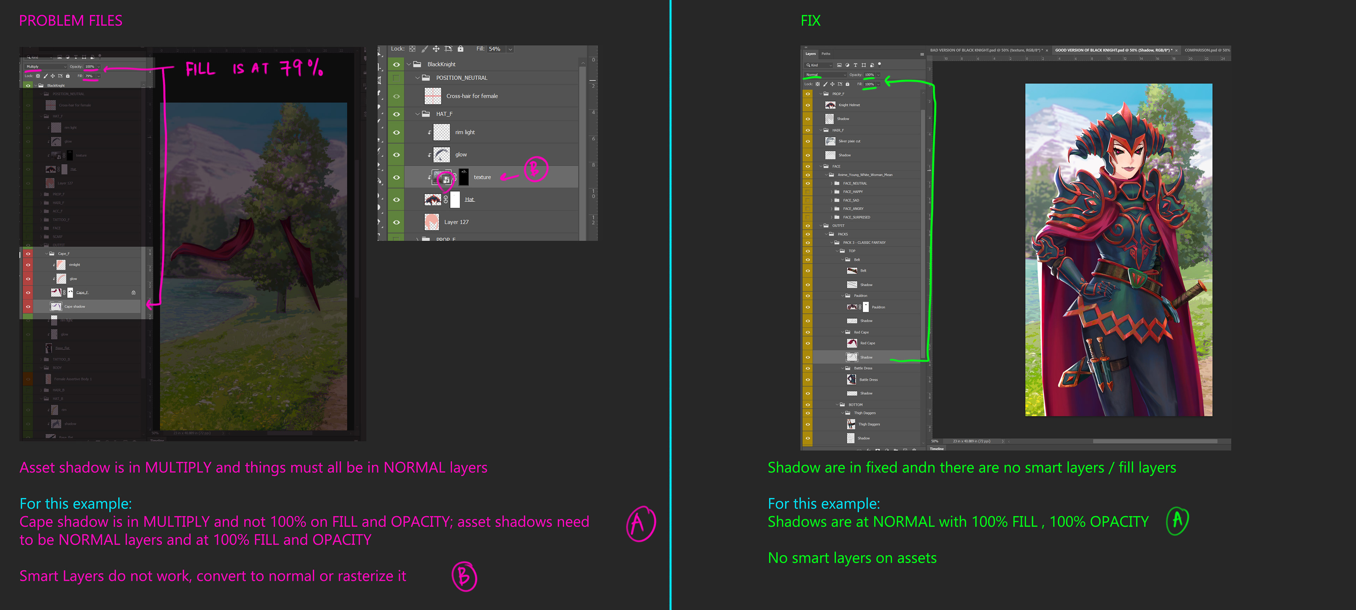Switch to the Paths tab

click(x=826, y=54)
